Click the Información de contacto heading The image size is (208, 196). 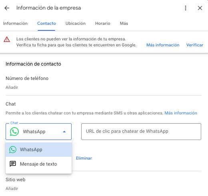point(33,64)
